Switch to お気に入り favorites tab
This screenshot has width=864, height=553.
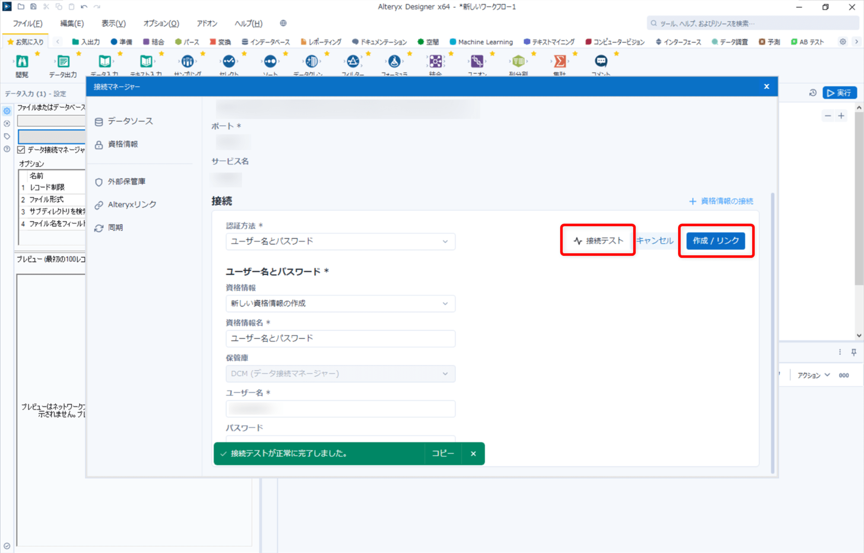click(x=25, y=42)
